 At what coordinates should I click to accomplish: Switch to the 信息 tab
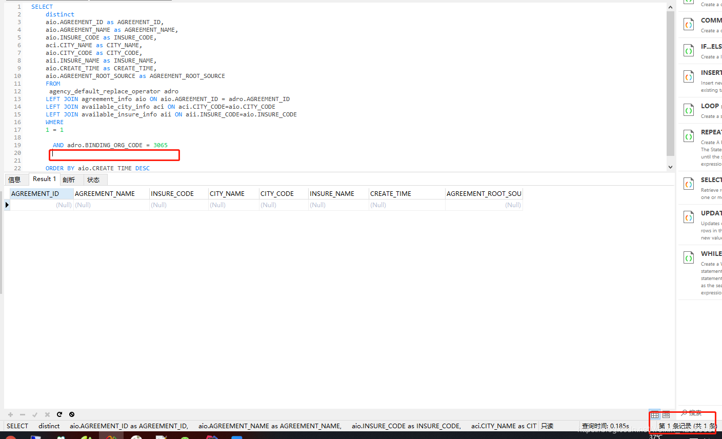tap(16, 179)
